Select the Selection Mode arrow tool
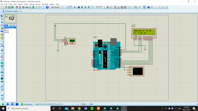This screenshot has height=111, width=198. (2, 16)
